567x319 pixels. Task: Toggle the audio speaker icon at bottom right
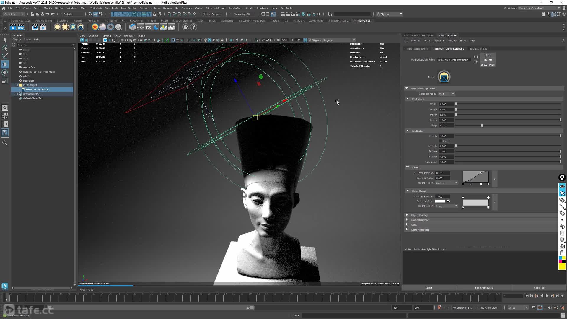coord(549,307)
